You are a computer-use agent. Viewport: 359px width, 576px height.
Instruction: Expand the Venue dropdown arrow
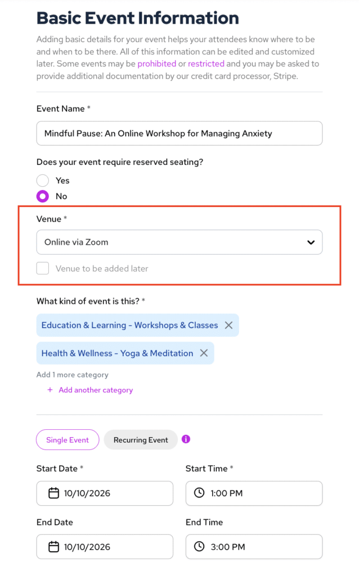pyautogui.click(x=311, y=242)
